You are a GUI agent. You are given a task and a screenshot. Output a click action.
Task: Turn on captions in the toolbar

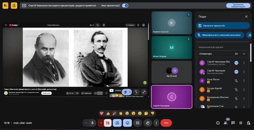tap(138, 123)
